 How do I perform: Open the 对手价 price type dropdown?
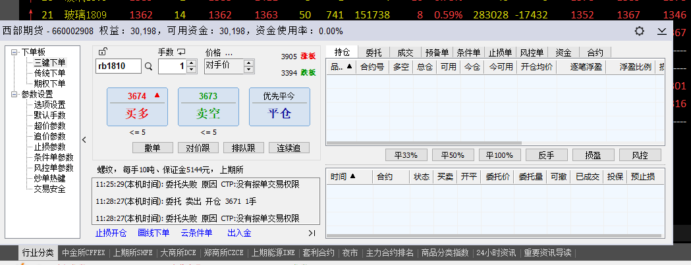pos(248,66)
